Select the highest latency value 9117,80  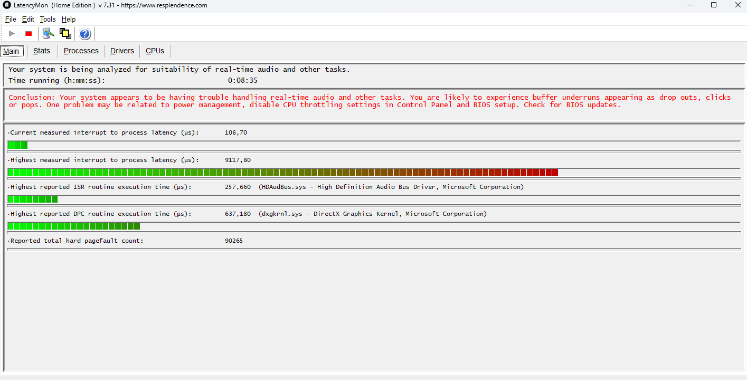[x=238, y=160]
